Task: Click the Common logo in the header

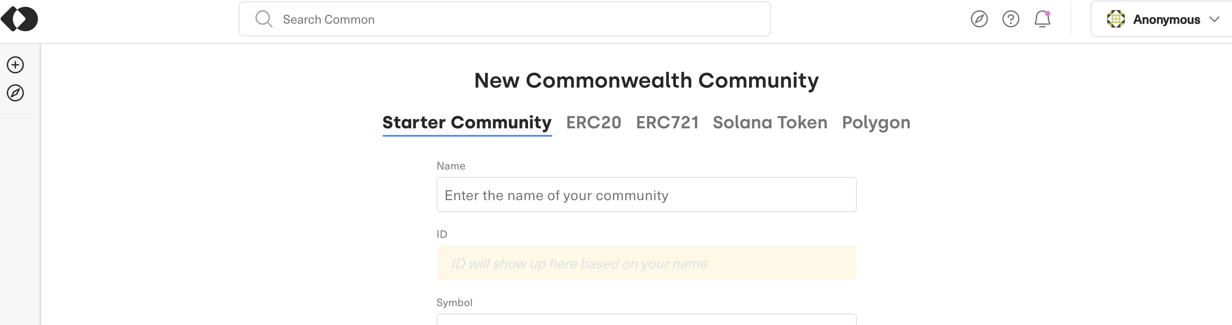Action: pos(19,19)
